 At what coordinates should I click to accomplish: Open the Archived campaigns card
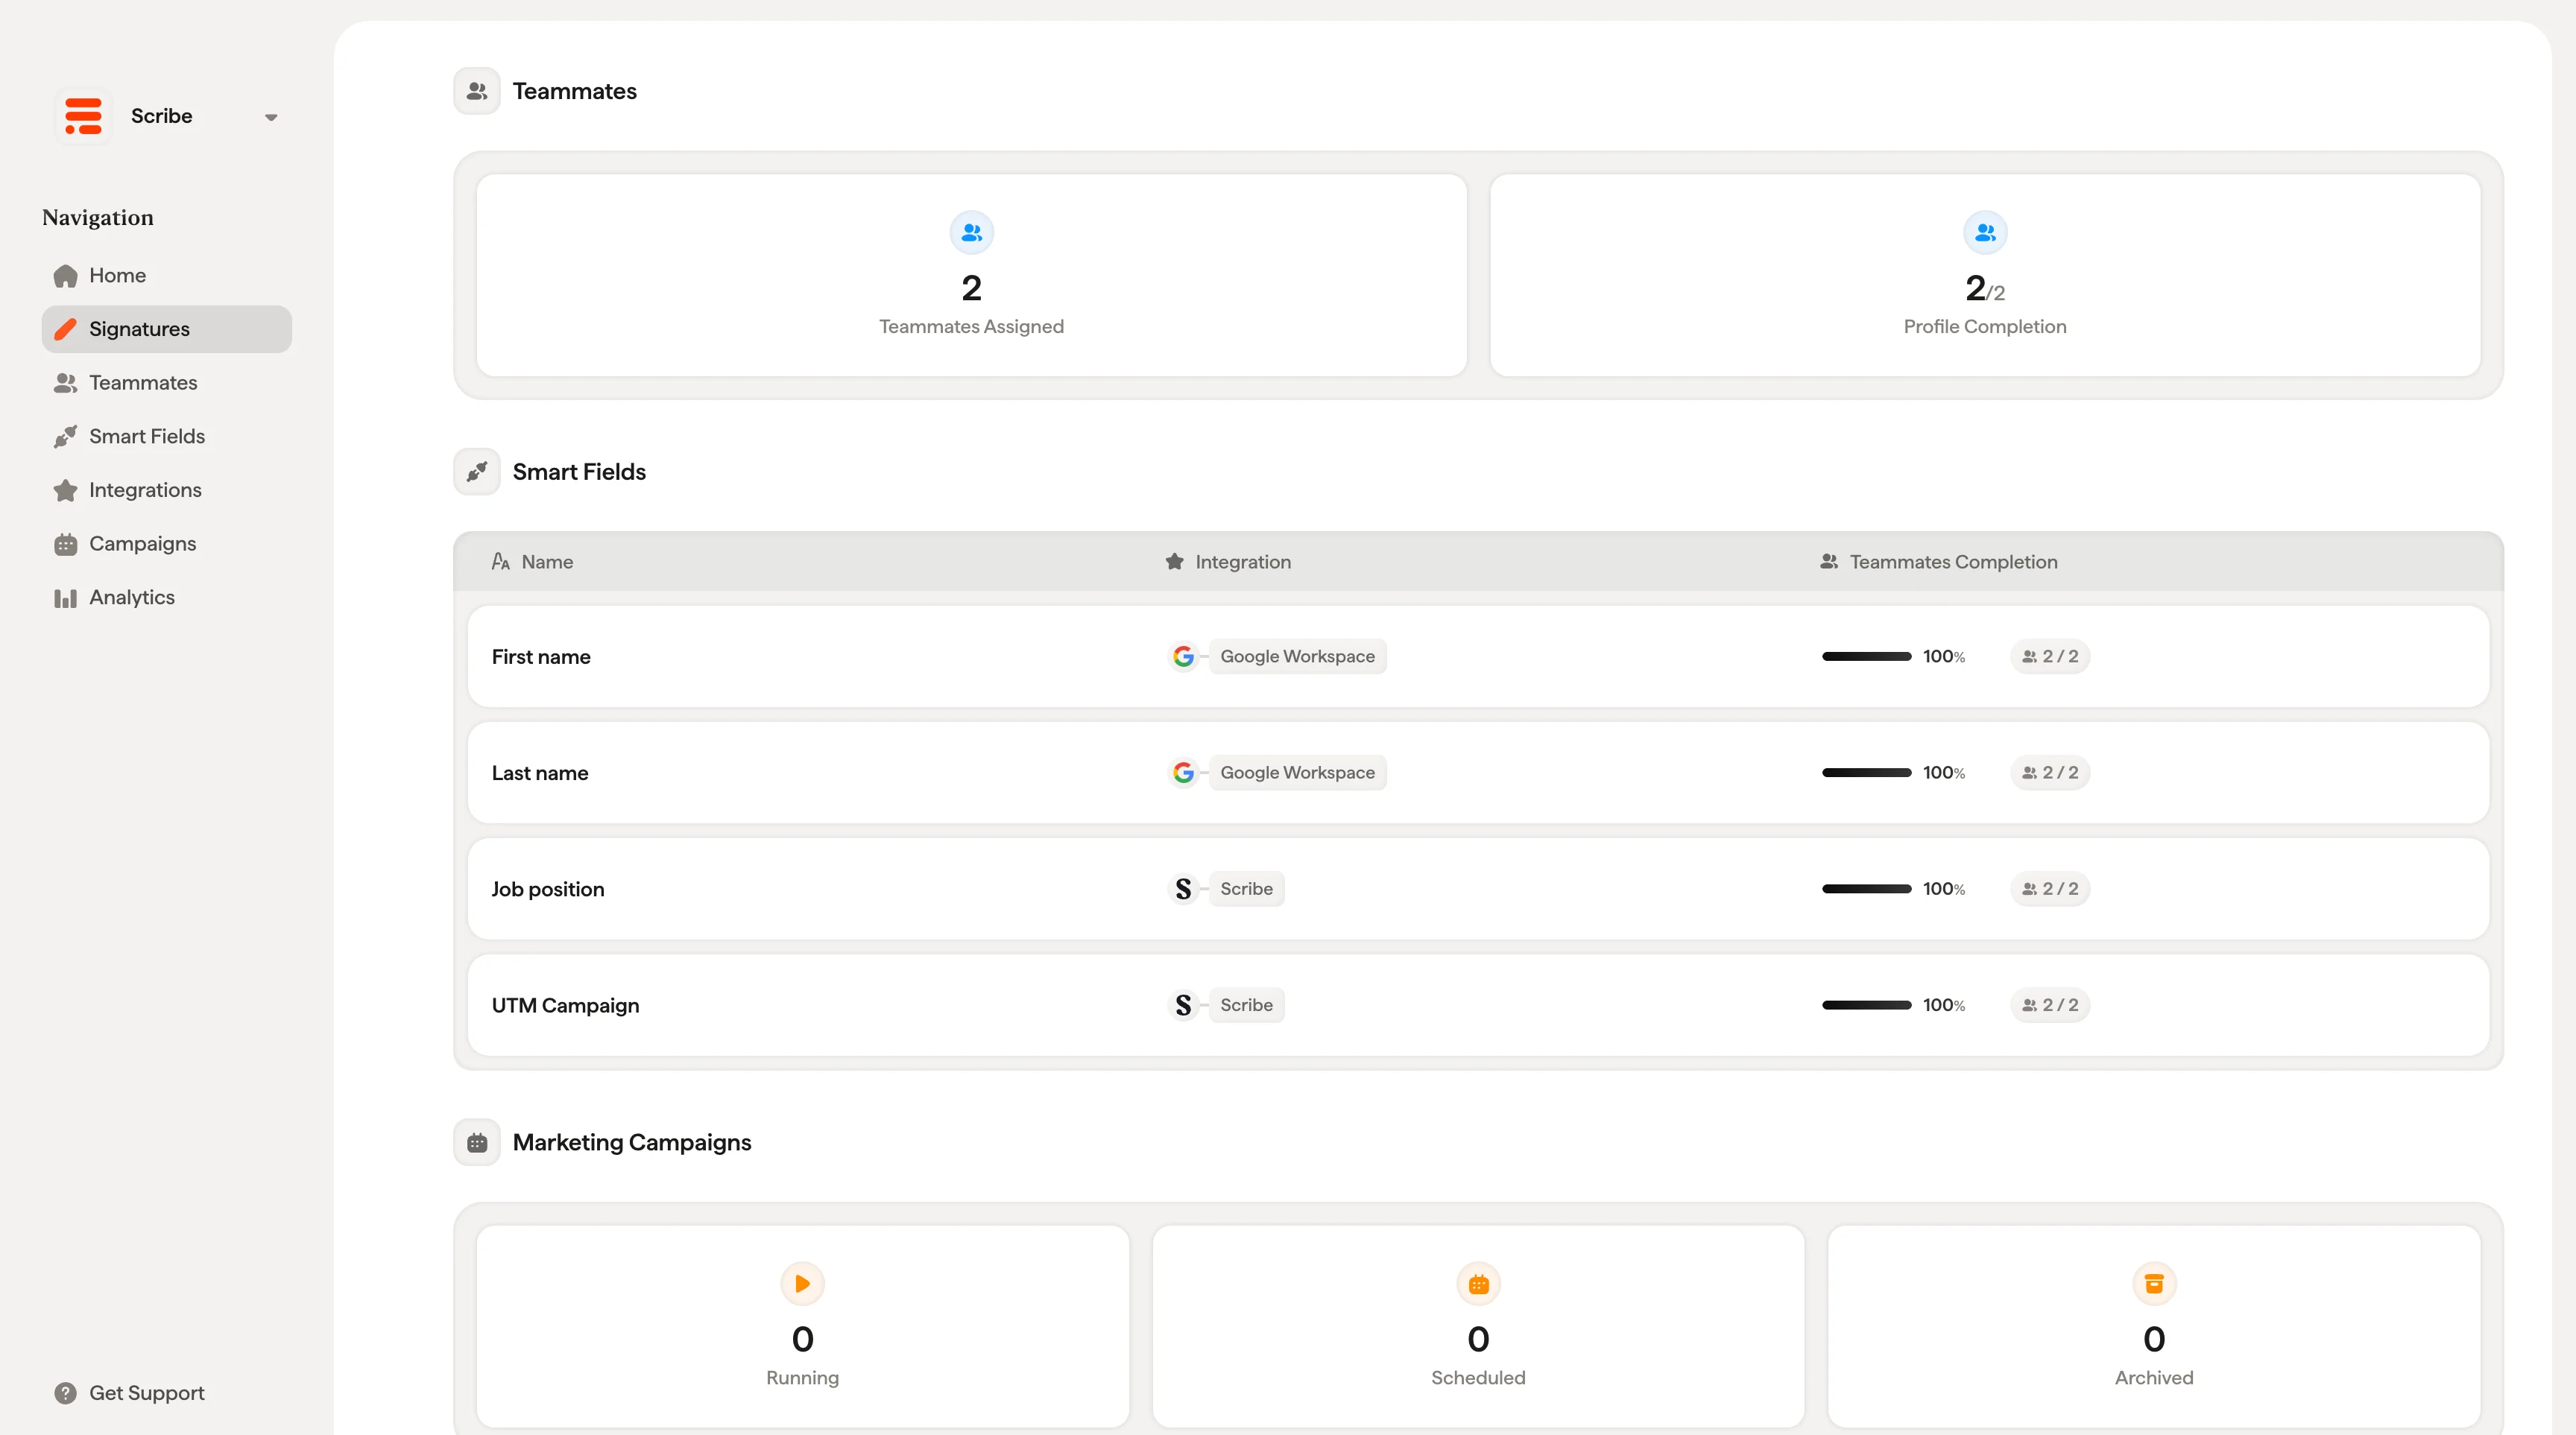(x=2154, y=1326)
